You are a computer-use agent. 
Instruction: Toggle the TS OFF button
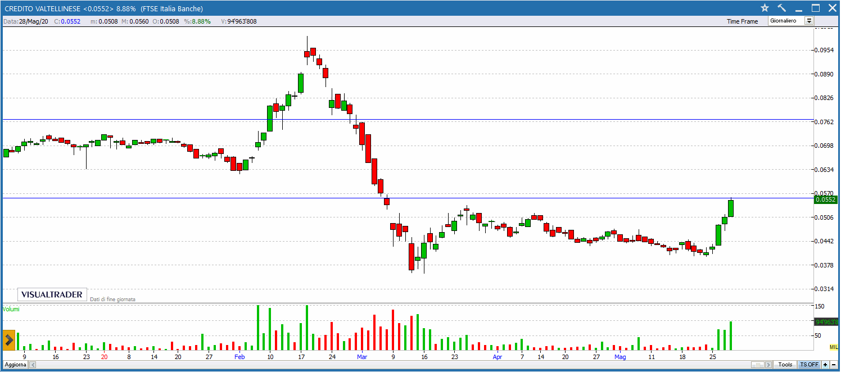810,365
